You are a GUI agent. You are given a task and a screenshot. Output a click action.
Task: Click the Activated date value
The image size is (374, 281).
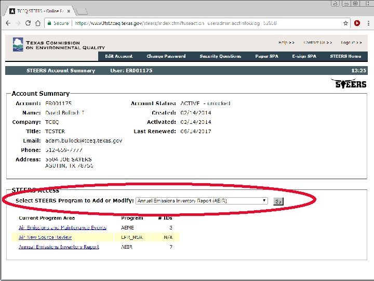(196, 122)
